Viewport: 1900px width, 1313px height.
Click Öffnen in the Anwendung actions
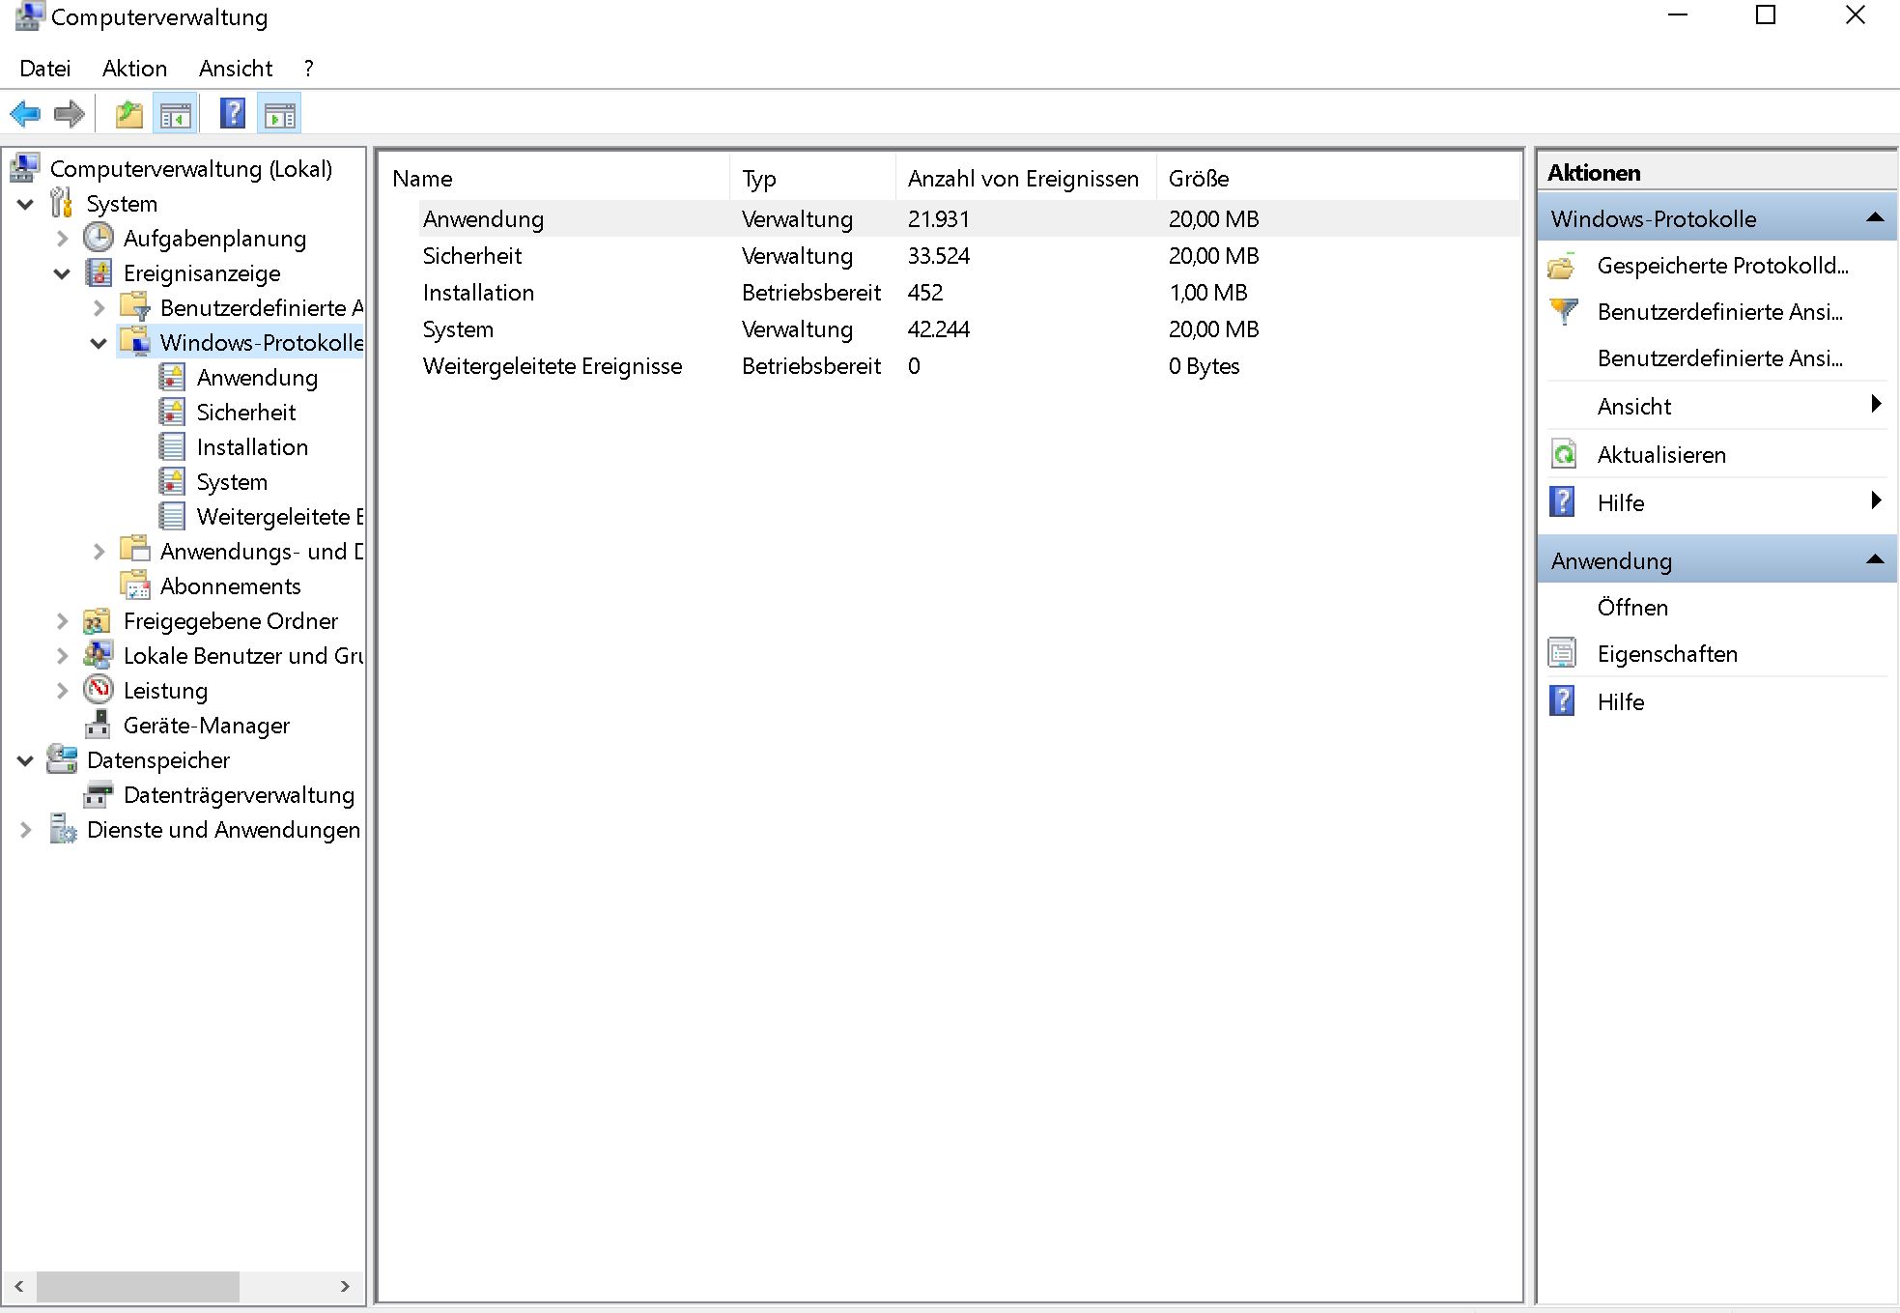click(1632, 608)
